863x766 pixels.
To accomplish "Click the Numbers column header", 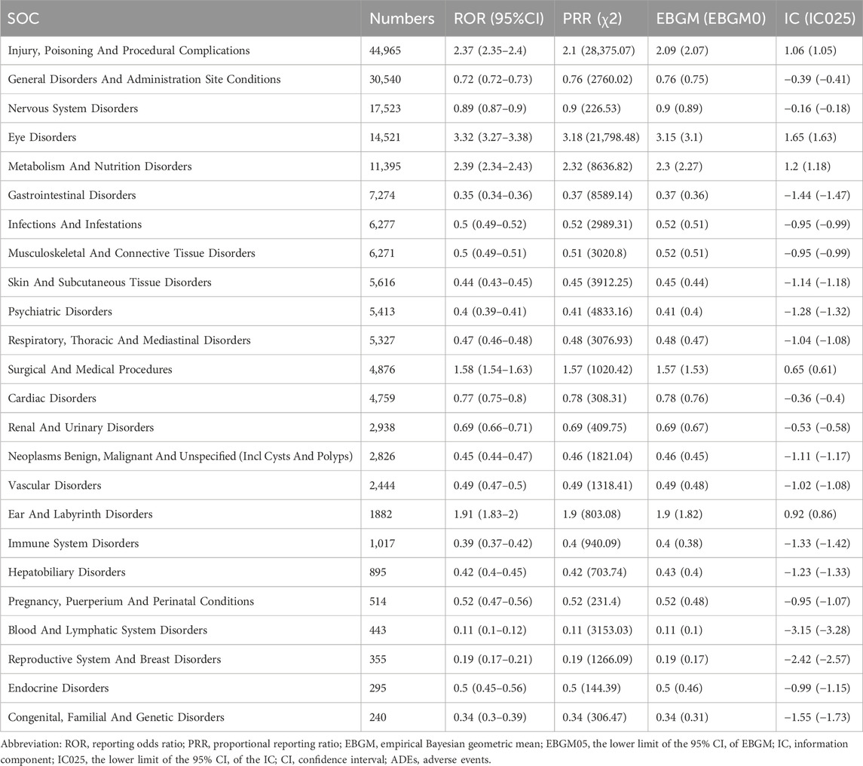I will coord(402,18).
